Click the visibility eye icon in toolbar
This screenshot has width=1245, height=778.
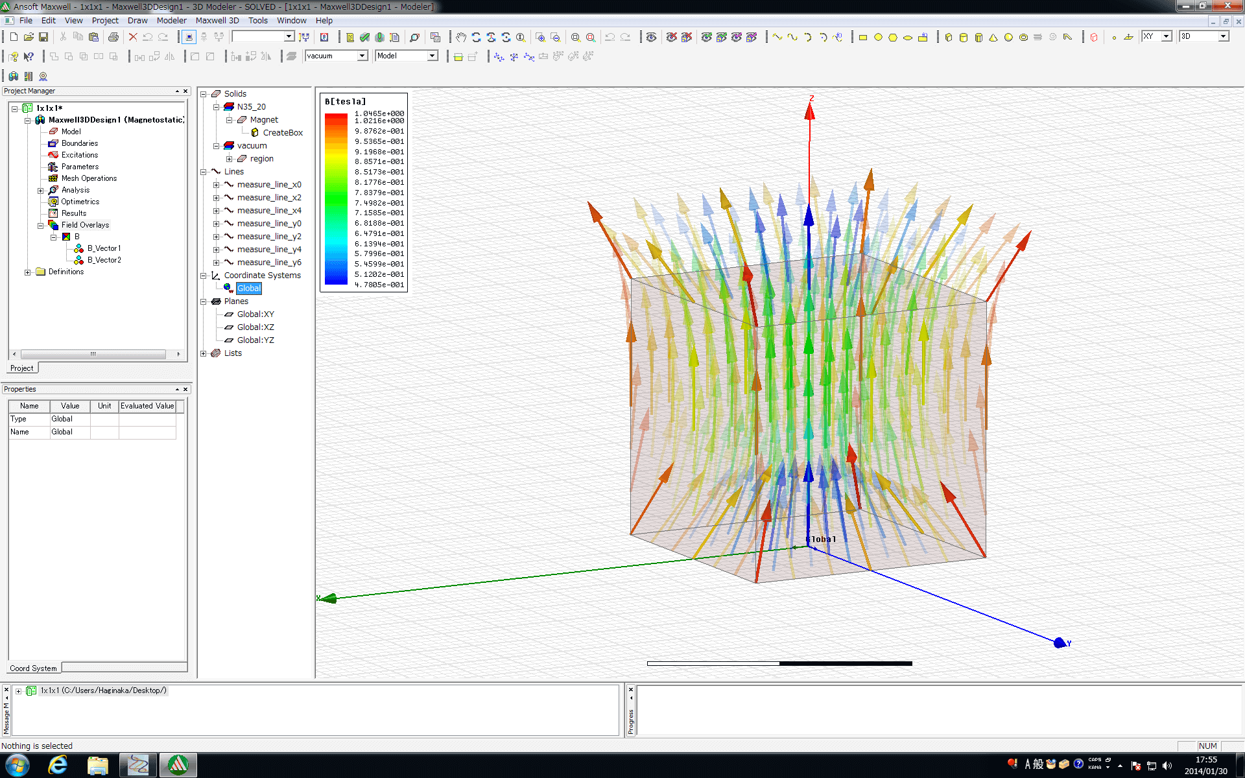pos(651,37)
